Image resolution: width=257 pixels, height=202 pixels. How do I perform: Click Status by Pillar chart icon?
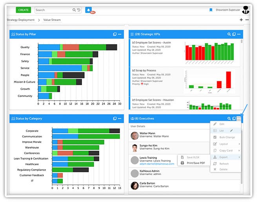coord(13,34)
